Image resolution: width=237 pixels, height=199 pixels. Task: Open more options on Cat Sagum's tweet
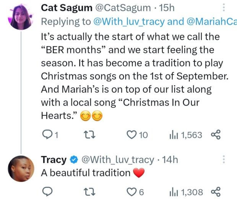(224, 7)
